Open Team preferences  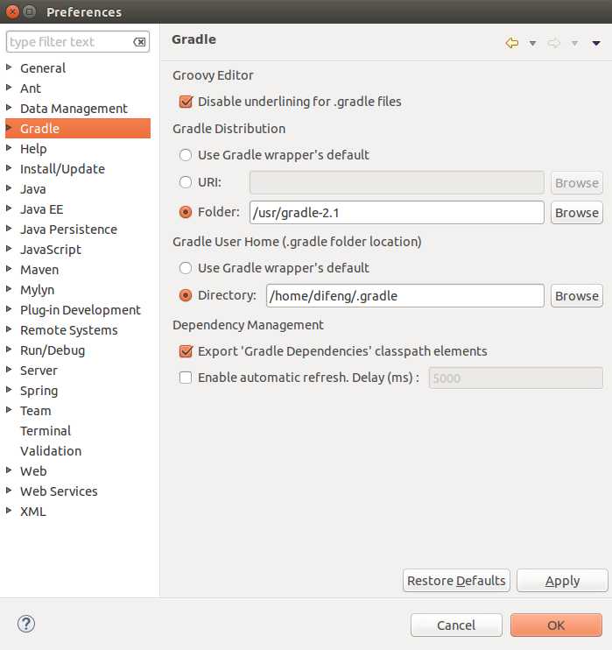[x=36, y=411]
